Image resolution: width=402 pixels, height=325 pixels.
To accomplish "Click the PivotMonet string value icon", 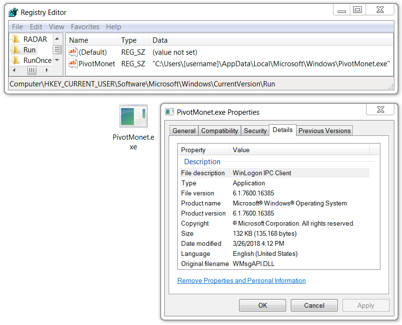I will pyautogui.click(x=72, y=63).
